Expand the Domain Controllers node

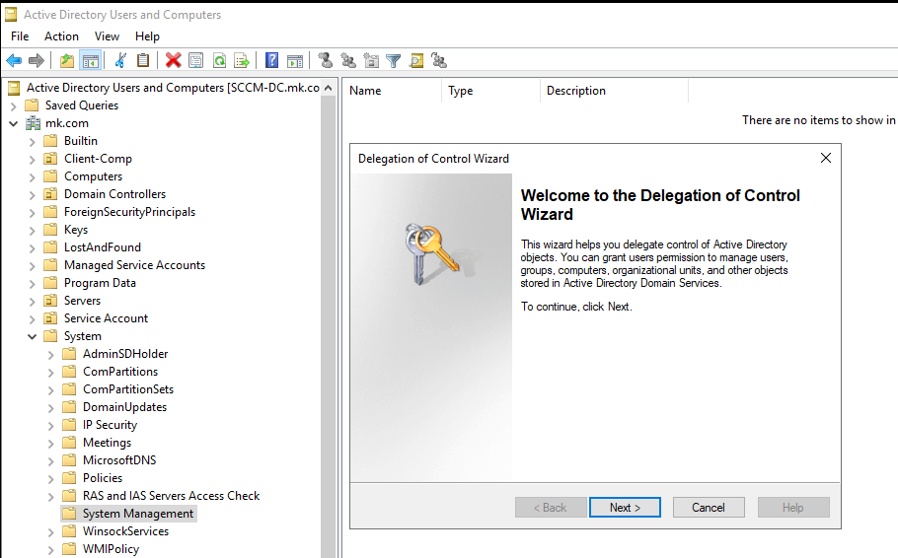tap(33, 194)
